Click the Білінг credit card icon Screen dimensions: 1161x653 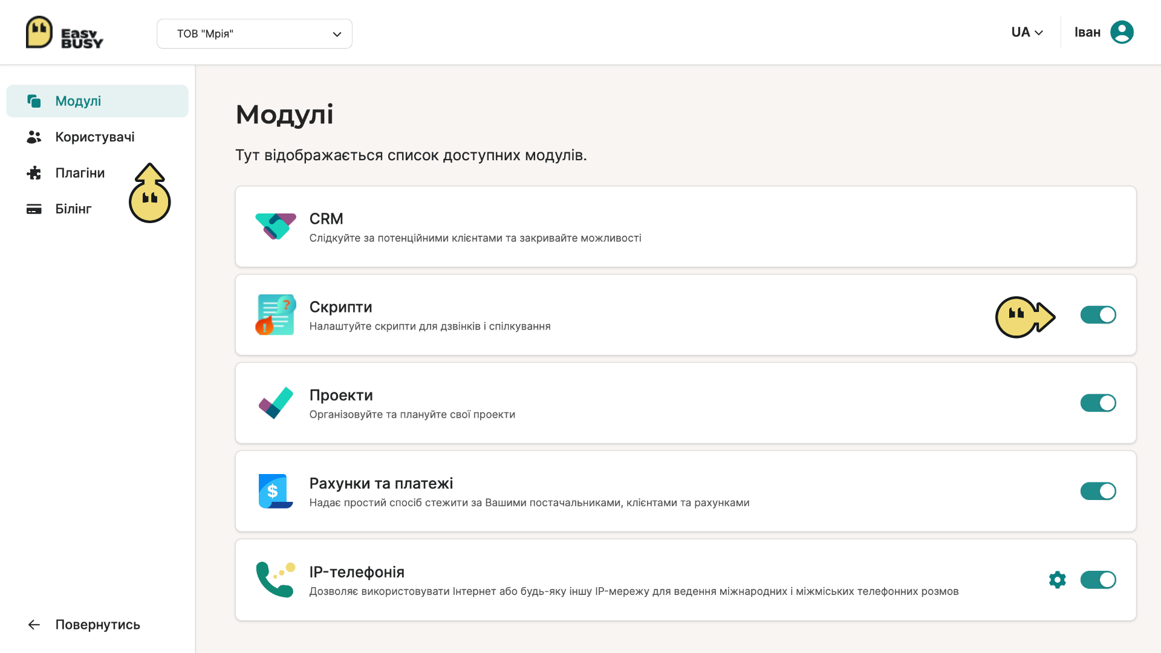pos(34,209)
